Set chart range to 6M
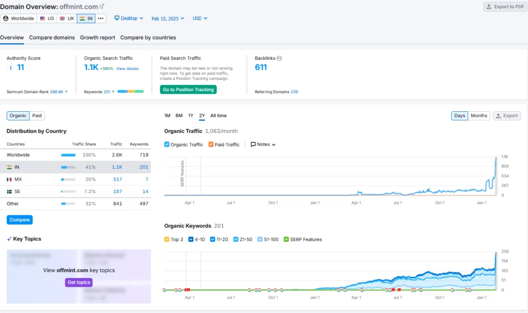The image size is (528, 313). pyautogui.click(x=179, y=116)
